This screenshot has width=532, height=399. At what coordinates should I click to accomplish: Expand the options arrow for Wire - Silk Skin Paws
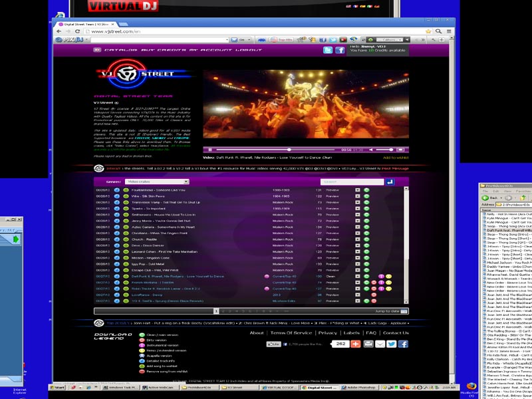click(358, 196)
